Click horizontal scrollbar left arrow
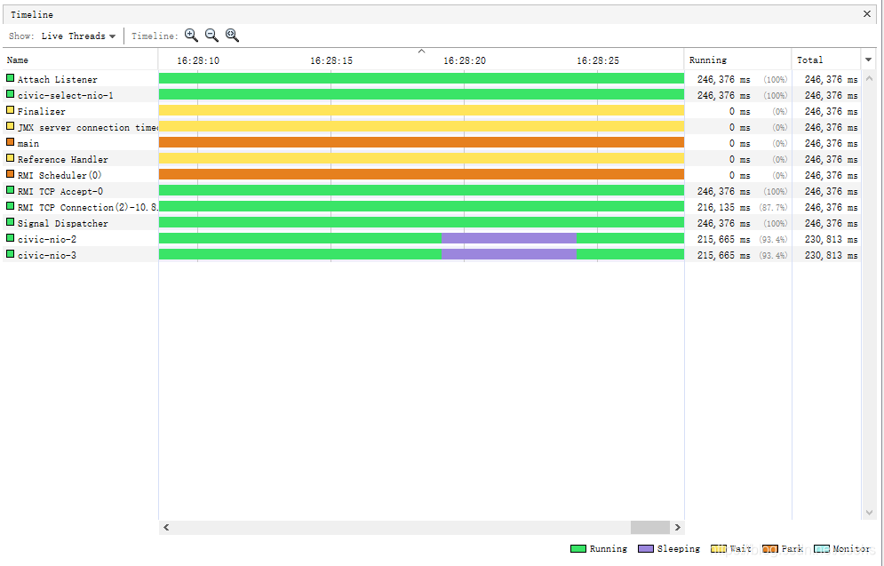 [166, 527]
